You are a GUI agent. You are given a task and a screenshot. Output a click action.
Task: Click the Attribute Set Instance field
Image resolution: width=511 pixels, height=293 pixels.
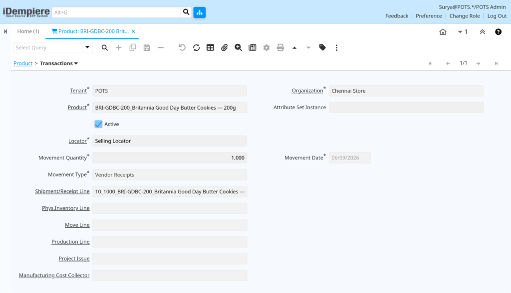406,108
